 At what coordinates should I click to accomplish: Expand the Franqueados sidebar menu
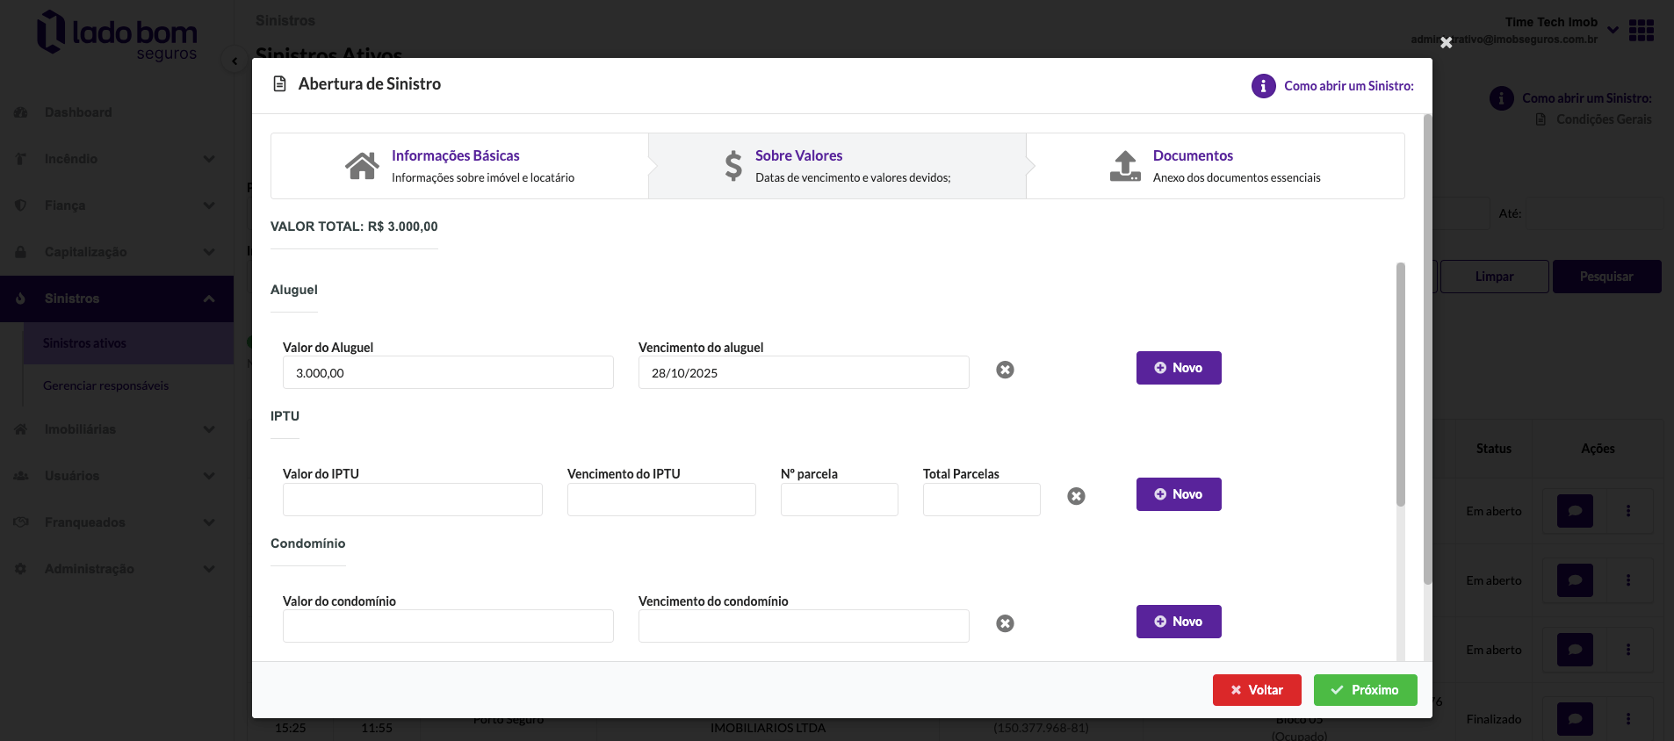pos(117,522)
